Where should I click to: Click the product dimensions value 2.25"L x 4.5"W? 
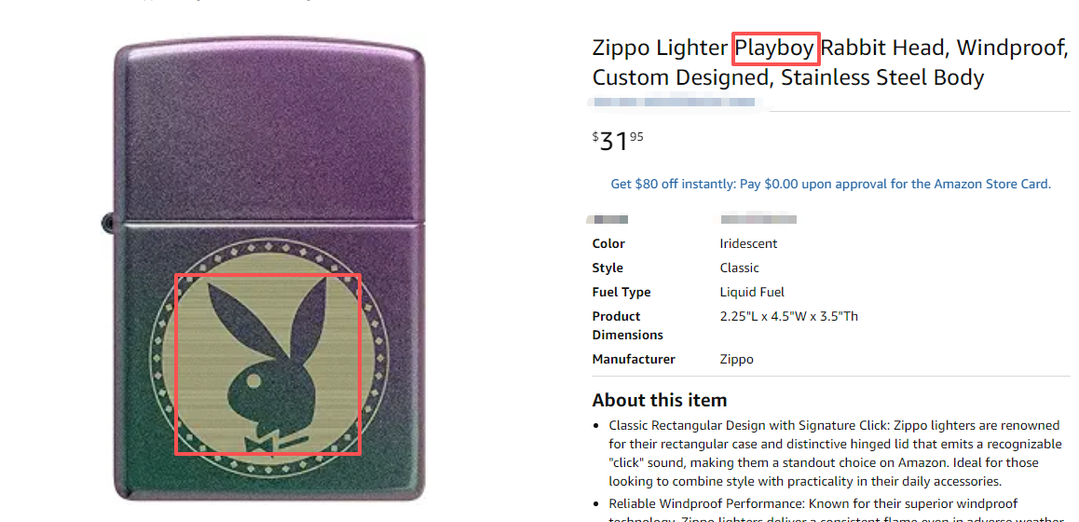coord(788,316)
